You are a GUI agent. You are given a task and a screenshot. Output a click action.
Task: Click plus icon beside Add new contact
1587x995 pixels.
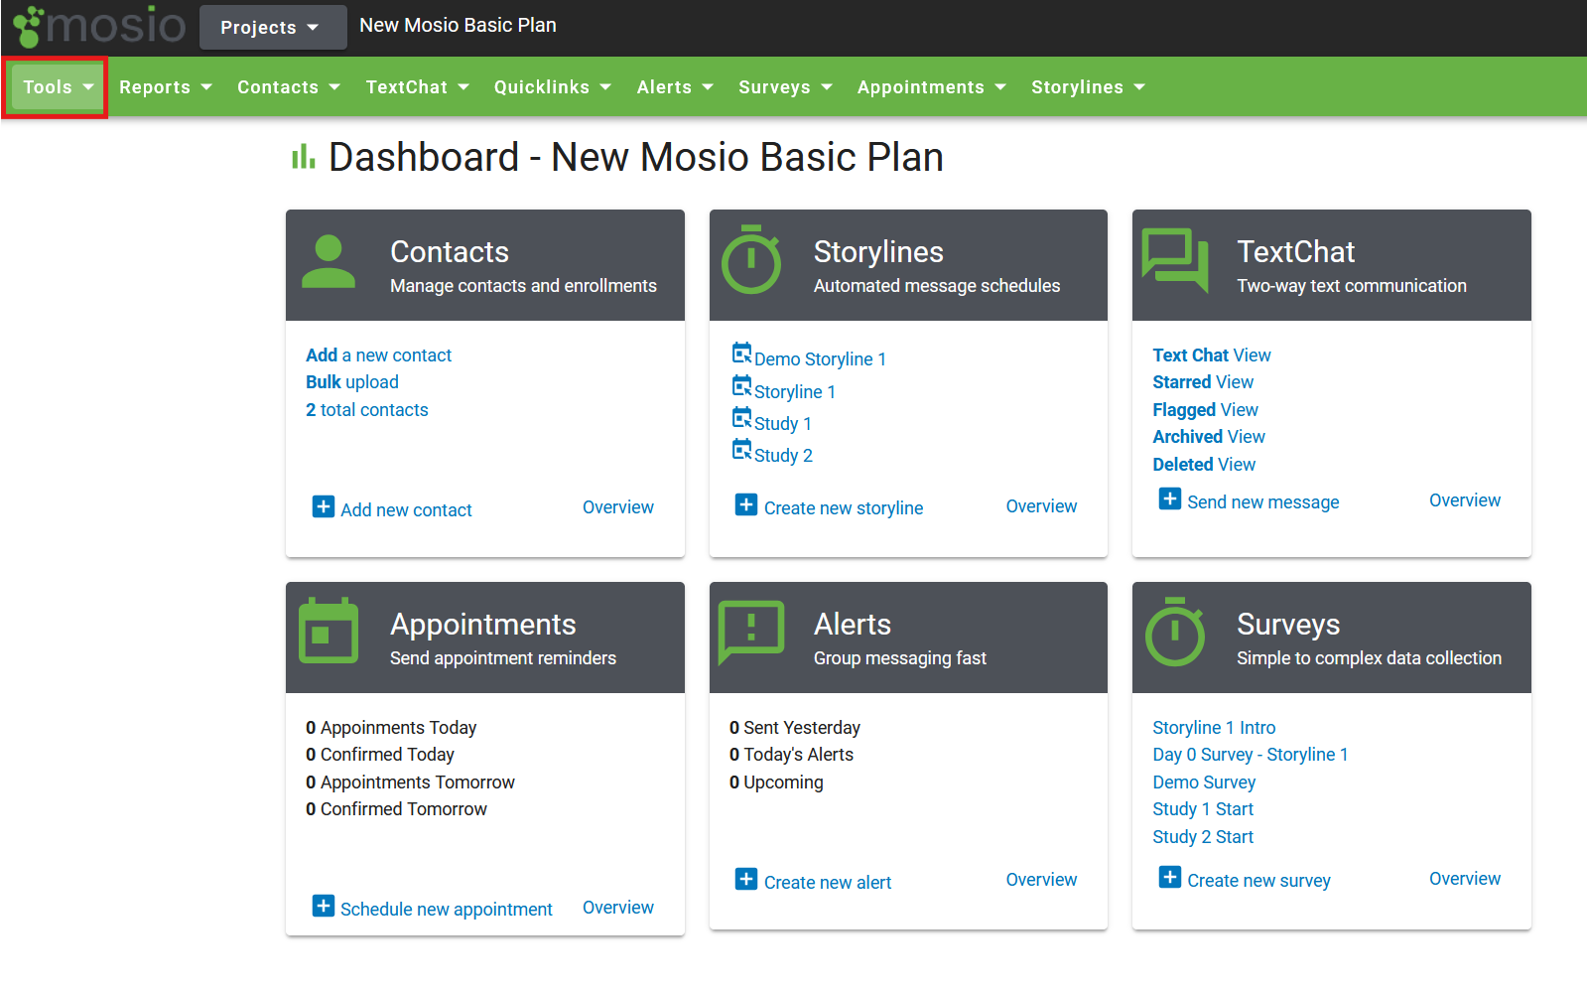pyautogui.click(x=324, y=506)
